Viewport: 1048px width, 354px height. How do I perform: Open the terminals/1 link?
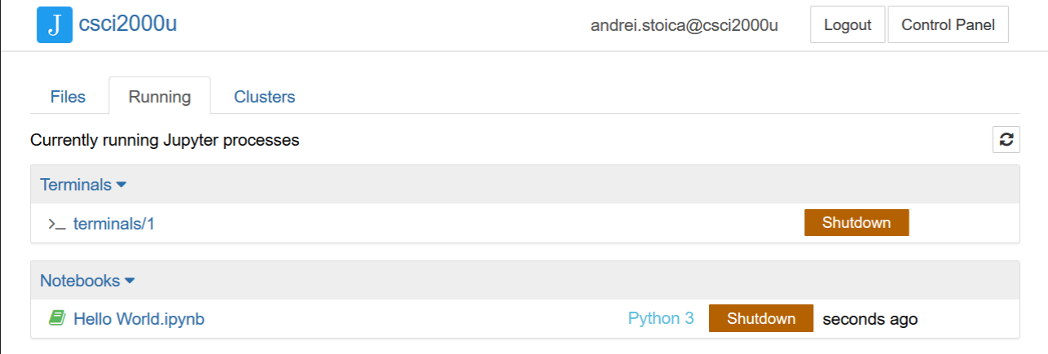click(114, 223)
